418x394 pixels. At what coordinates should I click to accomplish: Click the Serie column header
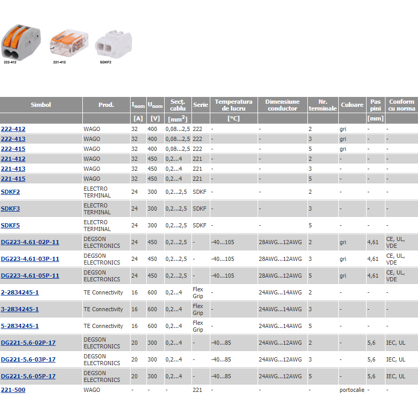pyautogui.click(x=201, y=105)
